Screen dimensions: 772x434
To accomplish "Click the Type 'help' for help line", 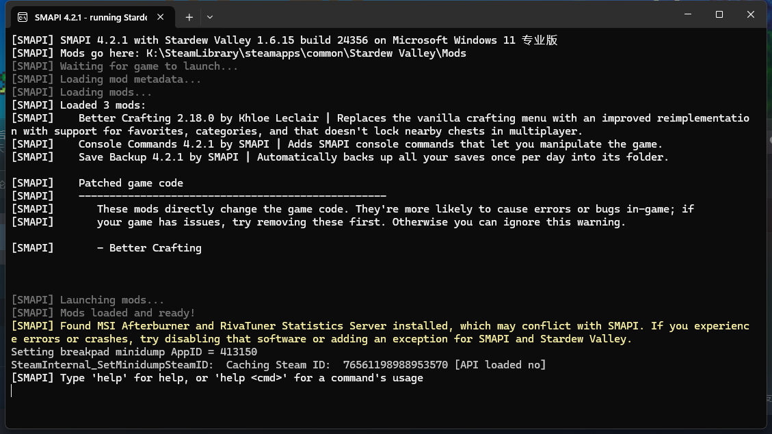I will click(241, 378).
